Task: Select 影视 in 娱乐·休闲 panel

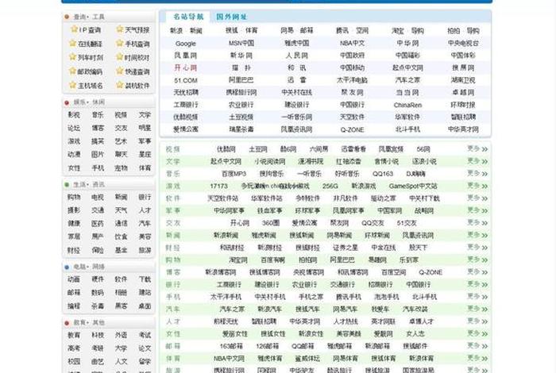Action: click(74, 115)
